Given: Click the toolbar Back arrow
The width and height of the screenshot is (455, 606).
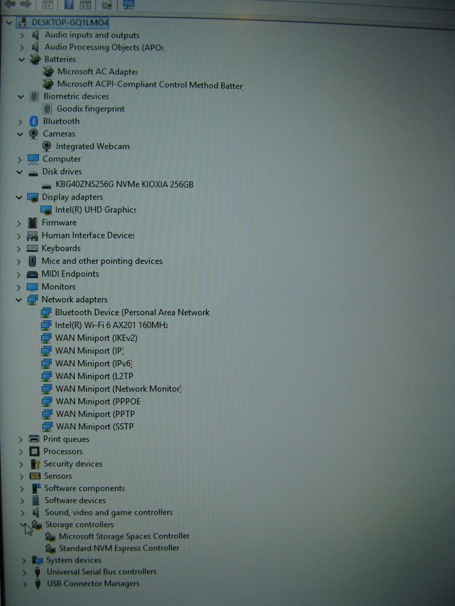Looking at the screenshot, I should pyautogui.click(x=10, y=4).
